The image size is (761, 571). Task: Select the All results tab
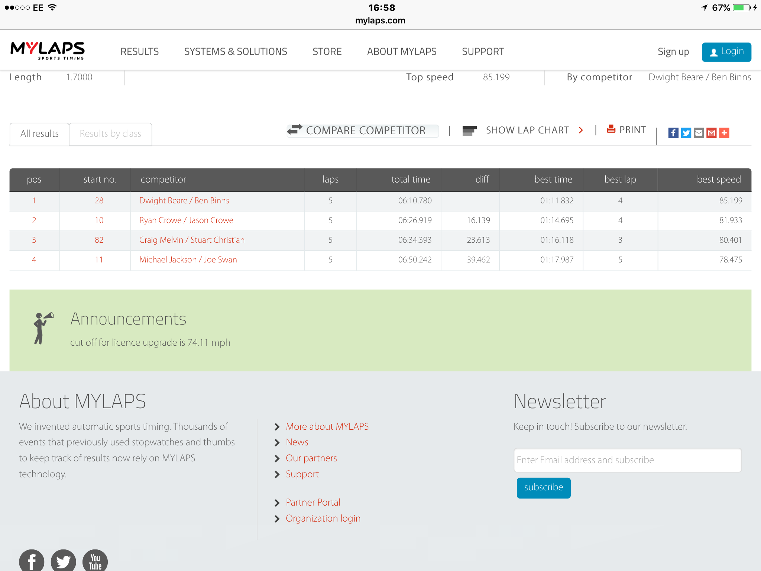tap(39, 134)
